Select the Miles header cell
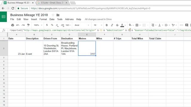This screenshot has height=107, width=191. (x=104, y=39)
